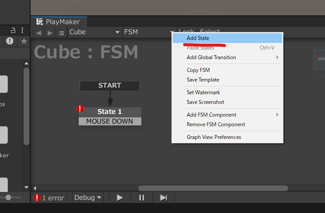325x213 pixels.
Task: Click the left panel vertical scrollbar
Action: pyautogui.click(x=26, y=106)
